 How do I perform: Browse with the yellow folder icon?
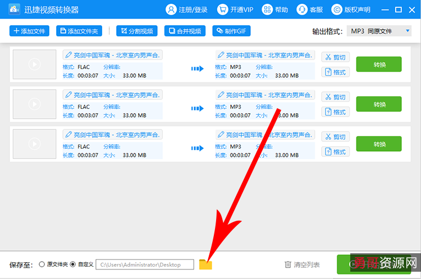coord(205,264)
